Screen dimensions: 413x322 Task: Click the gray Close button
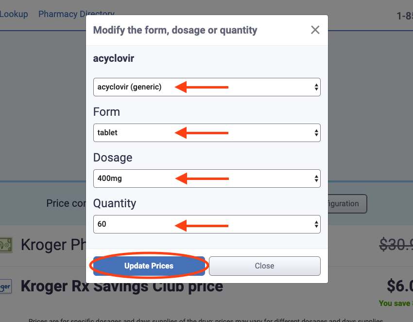(x=264, y=266)
